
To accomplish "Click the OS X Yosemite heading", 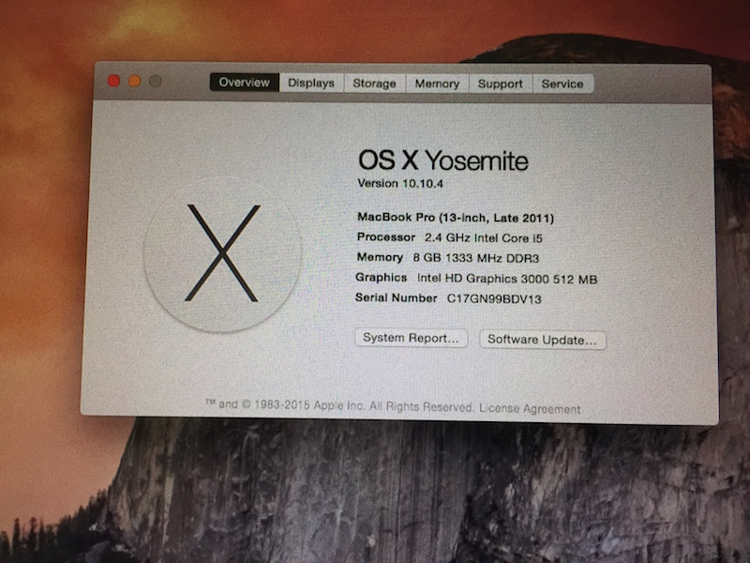I will (442, 160).
